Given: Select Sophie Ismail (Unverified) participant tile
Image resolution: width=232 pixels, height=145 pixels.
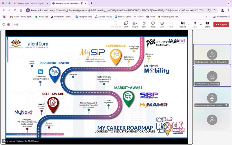Looking at the screenshot, I should pos(212,76).
